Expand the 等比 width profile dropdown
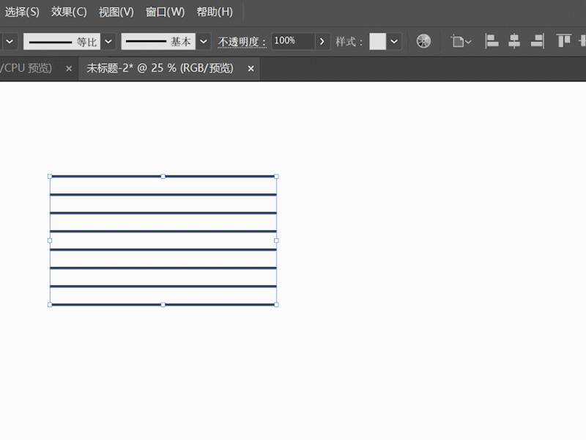The image size is (586, 440). pyautogui.click(x=109, y=42)
